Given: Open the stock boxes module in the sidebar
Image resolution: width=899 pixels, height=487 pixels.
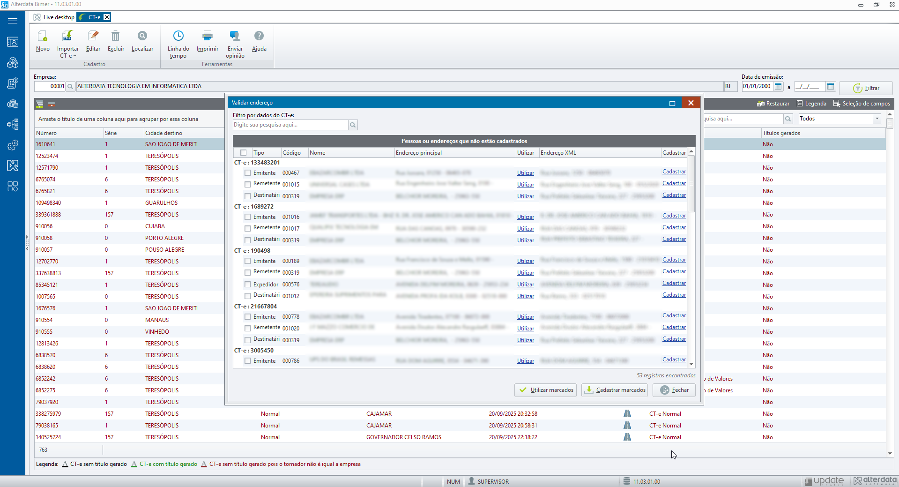Looking at the screenshot, I should click(13, 62).
